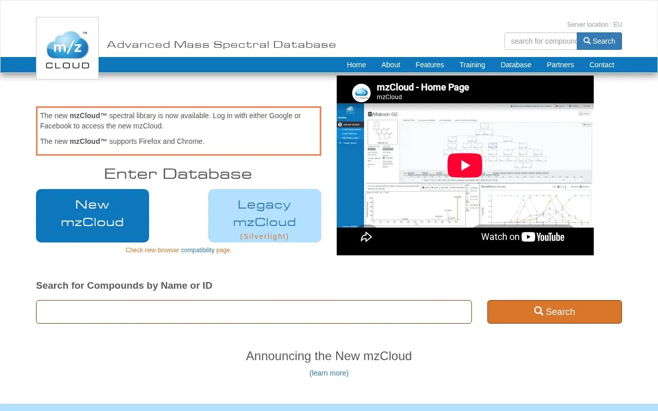Focus the Search for Compounds input field

(x=254, y=312)
